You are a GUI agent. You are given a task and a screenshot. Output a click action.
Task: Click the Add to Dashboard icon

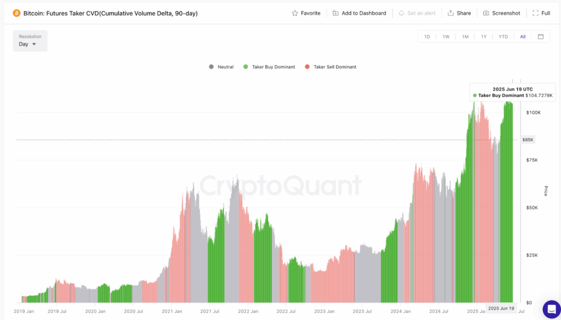pyautogui.click(x=336, y=13)
